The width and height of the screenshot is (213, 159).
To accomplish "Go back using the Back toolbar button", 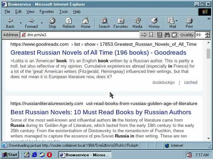I will point(10,23).
